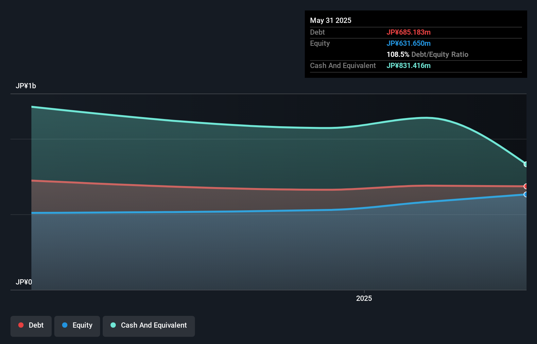Select the Equity line endpoint marker
Image resolution: width=537 pixels, height=344 pixels.
(x=526, y=195)
